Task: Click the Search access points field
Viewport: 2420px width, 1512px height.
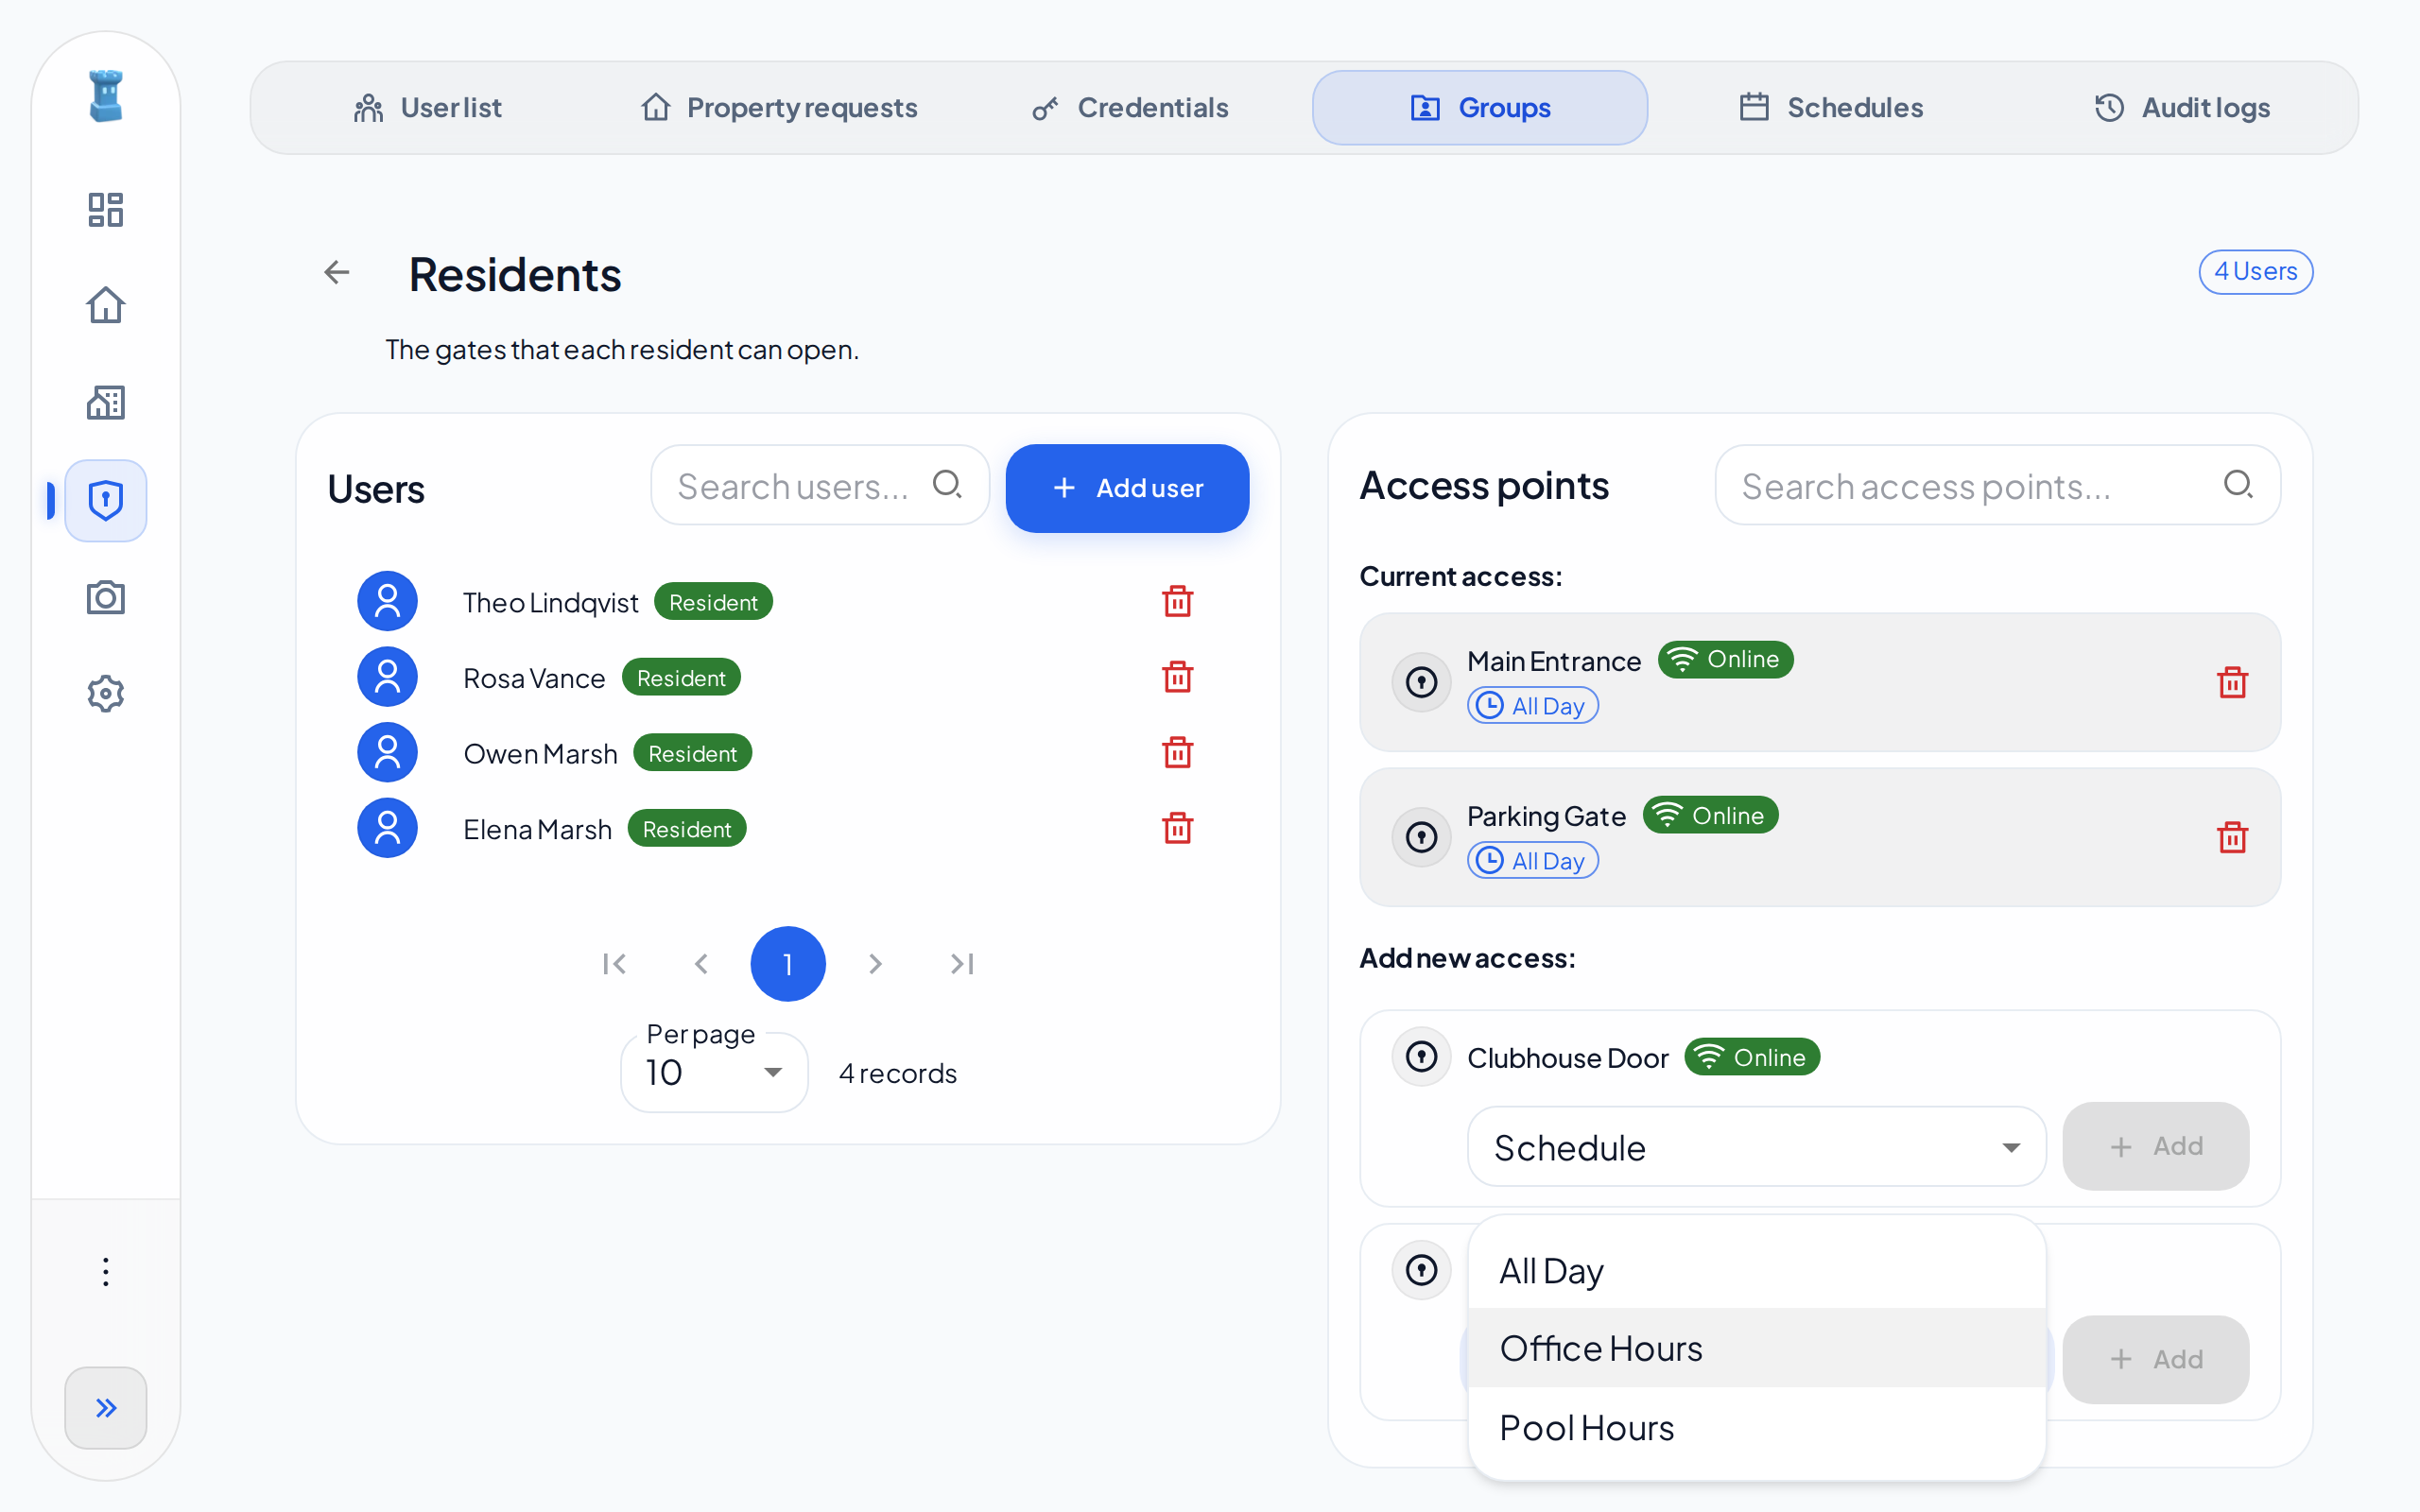Action: 1997,486
